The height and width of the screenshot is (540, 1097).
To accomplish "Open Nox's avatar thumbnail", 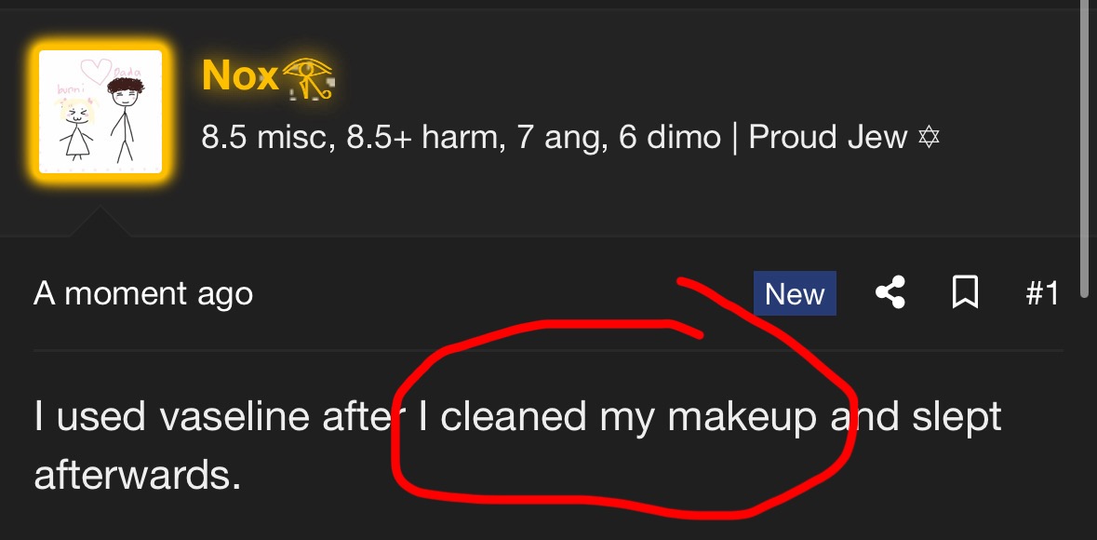I will click(x=100, y=112).
